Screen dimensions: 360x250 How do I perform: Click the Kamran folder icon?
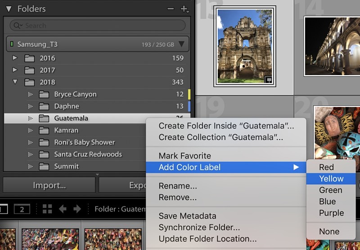[x=44, y=130]
